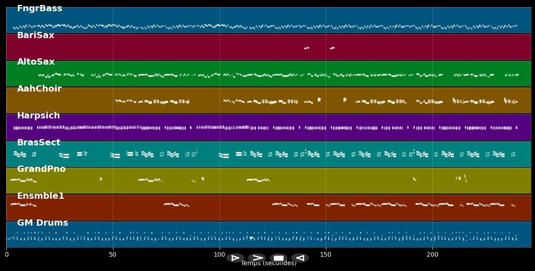This screenshot has width=535, height=271.
Task: Select the Harpsich track label
Action: tap(38, 116)
